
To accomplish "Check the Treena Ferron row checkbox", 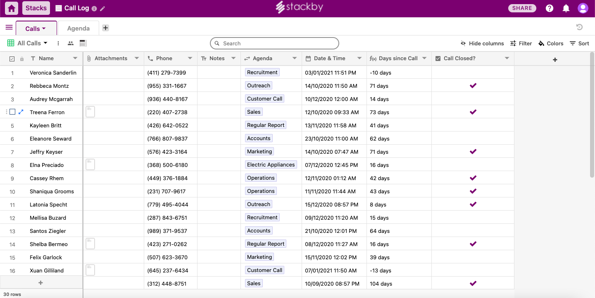I will pos(12,112).
